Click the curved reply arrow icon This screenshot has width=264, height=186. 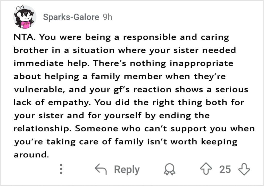(101, 169)
